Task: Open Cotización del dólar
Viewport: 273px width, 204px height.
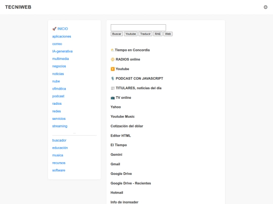Action: point(127,126)
